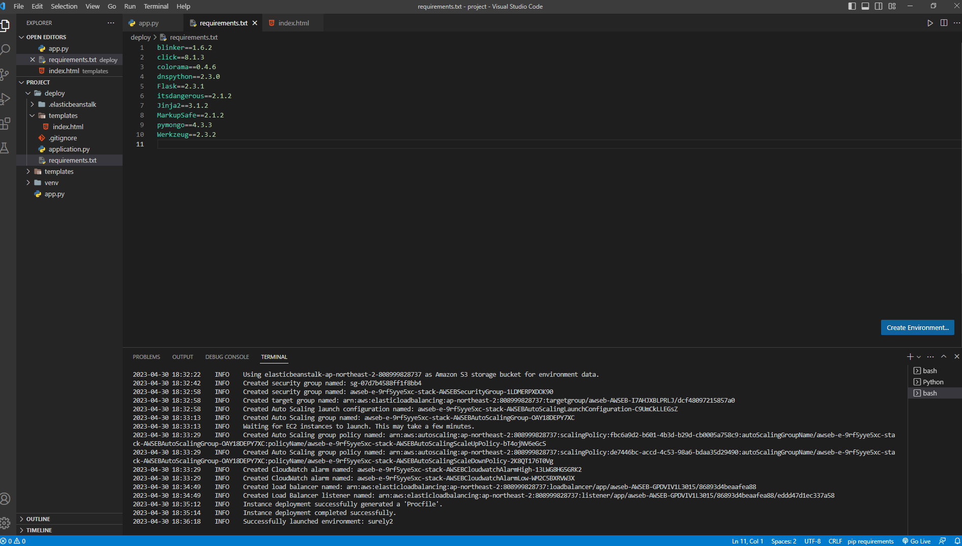Open the terminal panel More Actions ellipsis
Image resolution: width=962 pixels, height=546 pixels.
click(930, 356)
